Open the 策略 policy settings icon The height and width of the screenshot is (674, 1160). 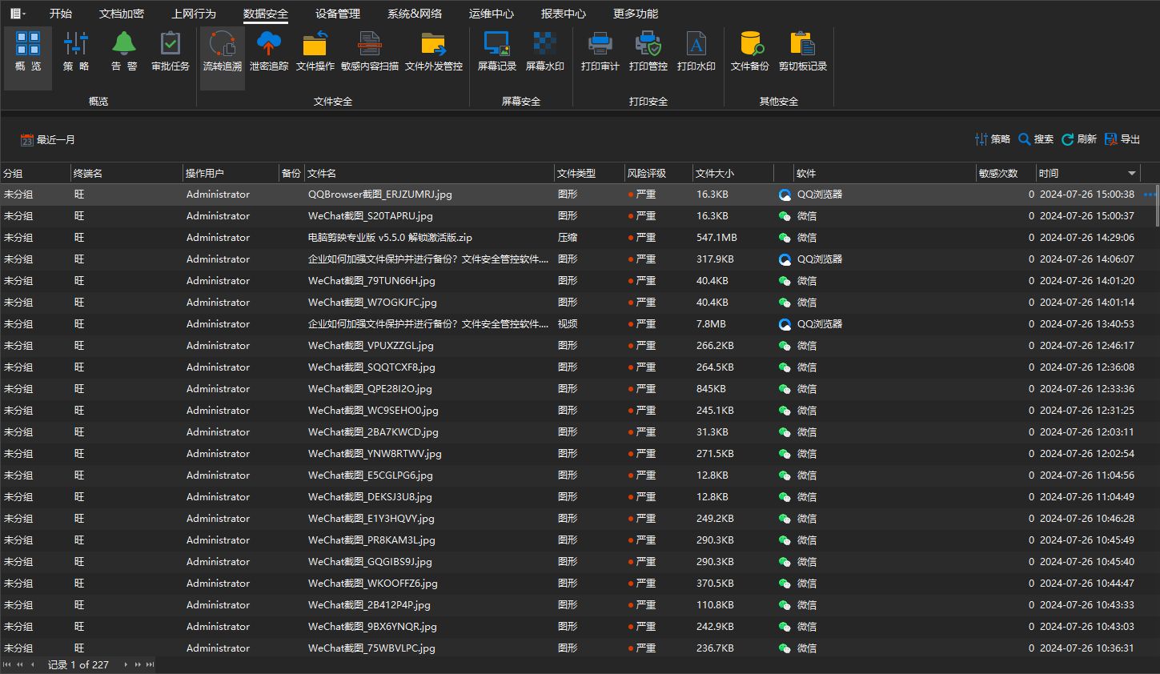pos(76,52)
